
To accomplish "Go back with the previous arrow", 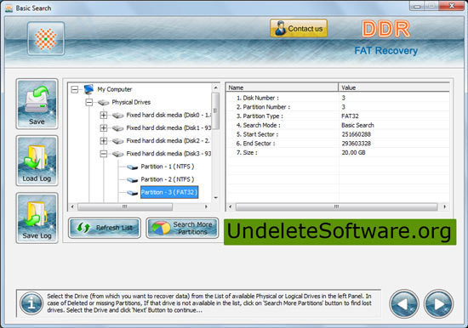I will coord(404,304).
